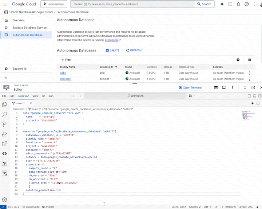This screenshot has width=262, height=209.
Task: Toggle column display options for database table
Action: 250,60
